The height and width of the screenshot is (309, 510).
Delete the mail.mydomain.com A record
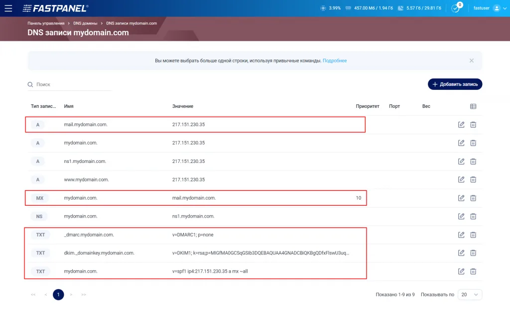click(473, 125)
